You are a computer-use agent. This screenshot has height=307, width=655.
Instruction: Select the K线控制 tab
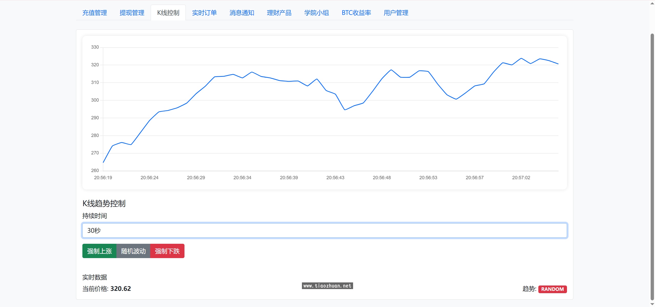[x=168, y=13]
